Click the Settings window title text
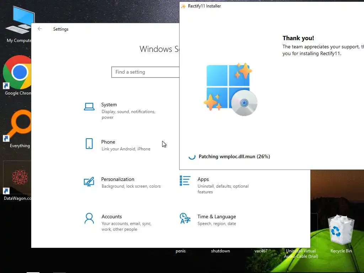The image size is (364, 273). 61,29
